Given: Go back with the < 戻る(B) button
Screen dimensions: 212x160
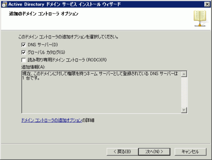Looking at the screenshot, I should point(122,152).
